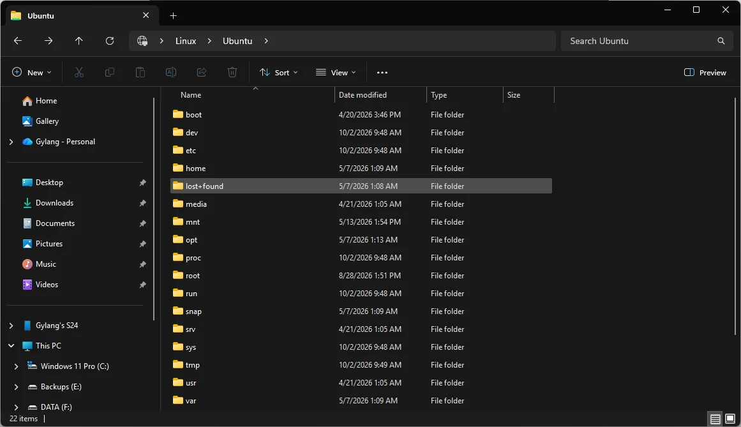Go back to the previous folder
741x427 pixels.
[18, 41]
